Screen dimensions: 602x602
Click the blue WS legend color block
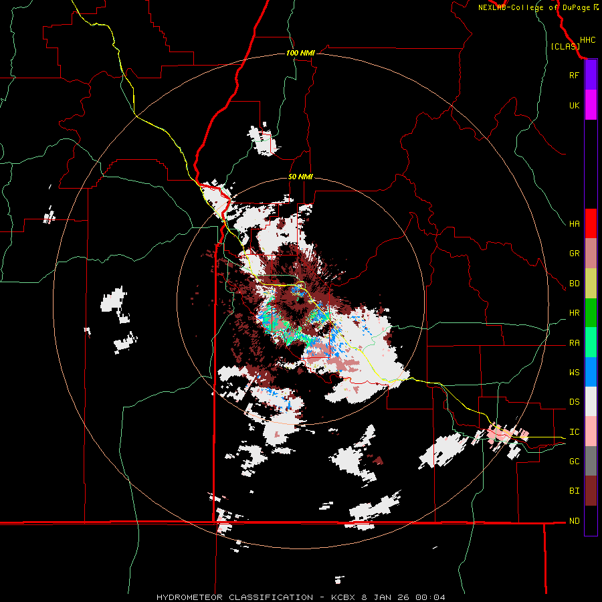point(591,372)
